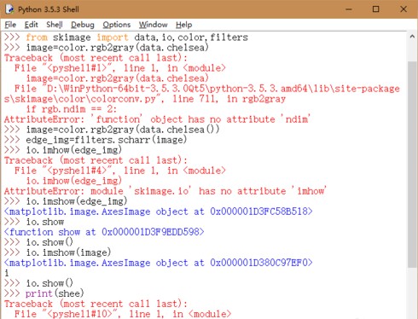Open the Edit menu
418x319 pixels.
pos(31,25)
